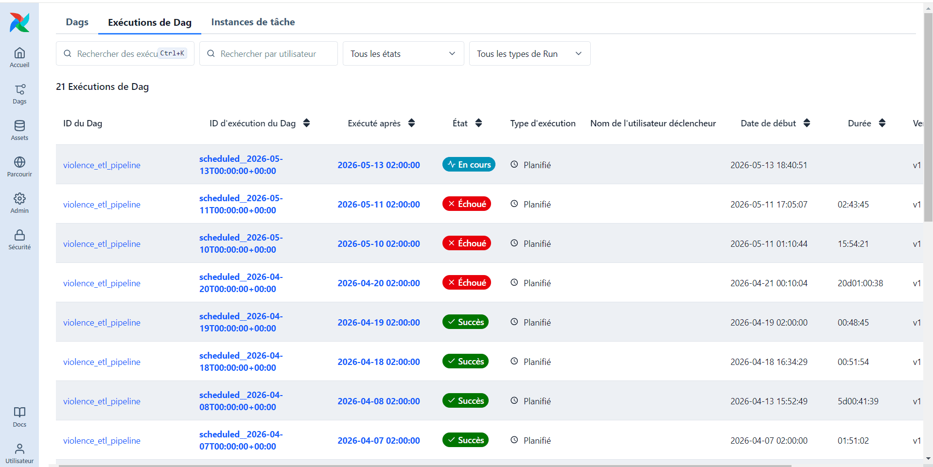
Task: Click the magnifier icon in user search
Action: pyautogui.click(x=211, y=53)
